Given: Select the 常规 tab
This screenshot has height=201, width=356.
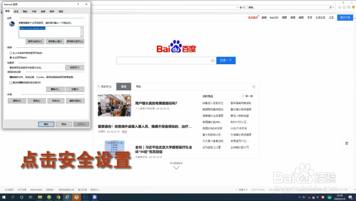Looking at the screenshot, I should click(7, 11).
